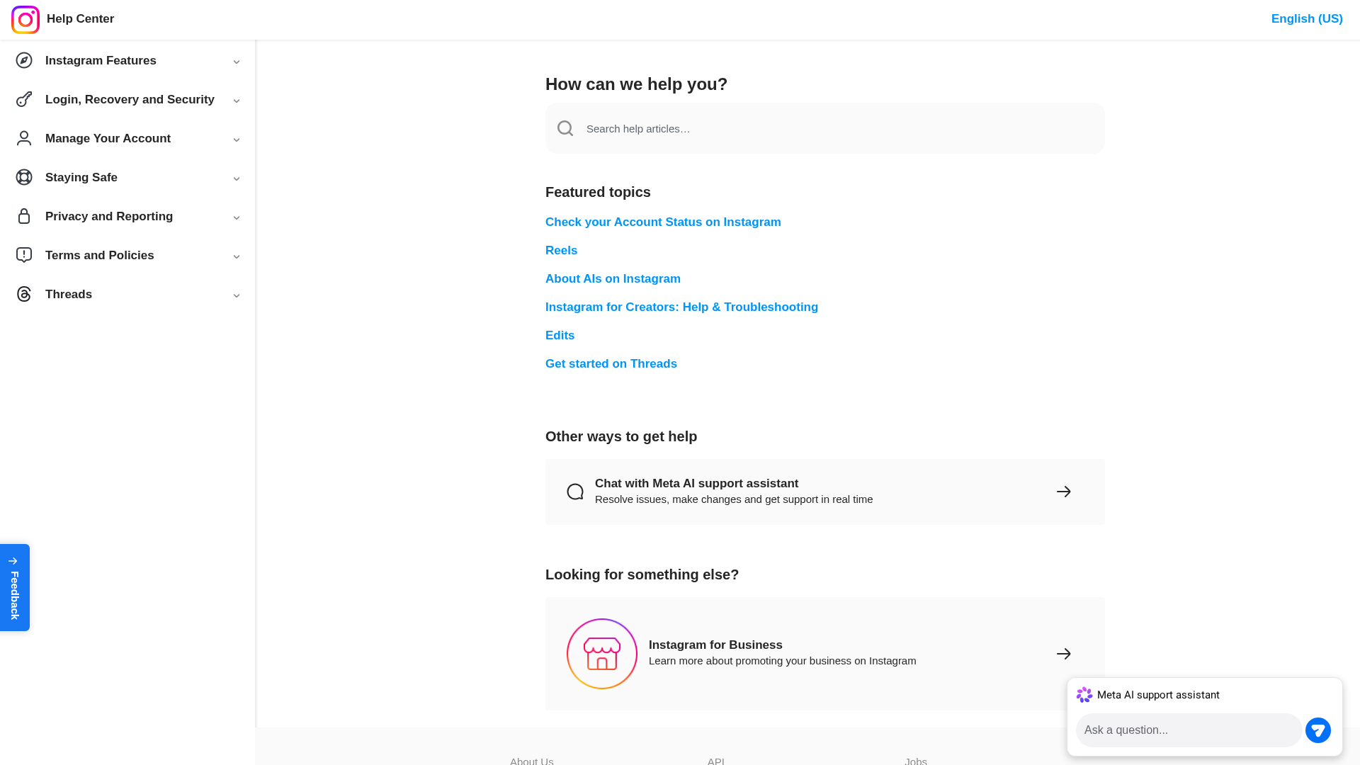Click the compass icon beside Instagram Features
The height and width of the screenshot is (765, 1360).
click(x=24, y=60)
